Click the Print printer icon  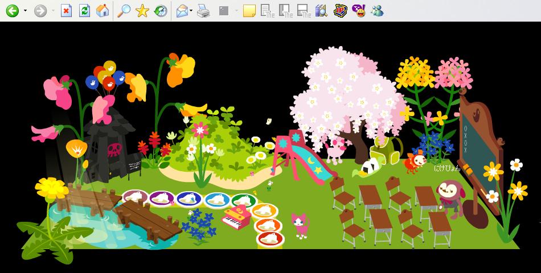point(203,11)
